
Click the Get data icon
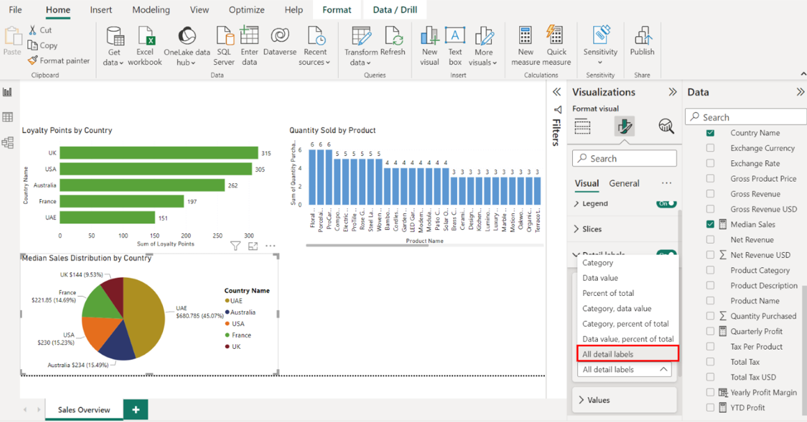114,36
